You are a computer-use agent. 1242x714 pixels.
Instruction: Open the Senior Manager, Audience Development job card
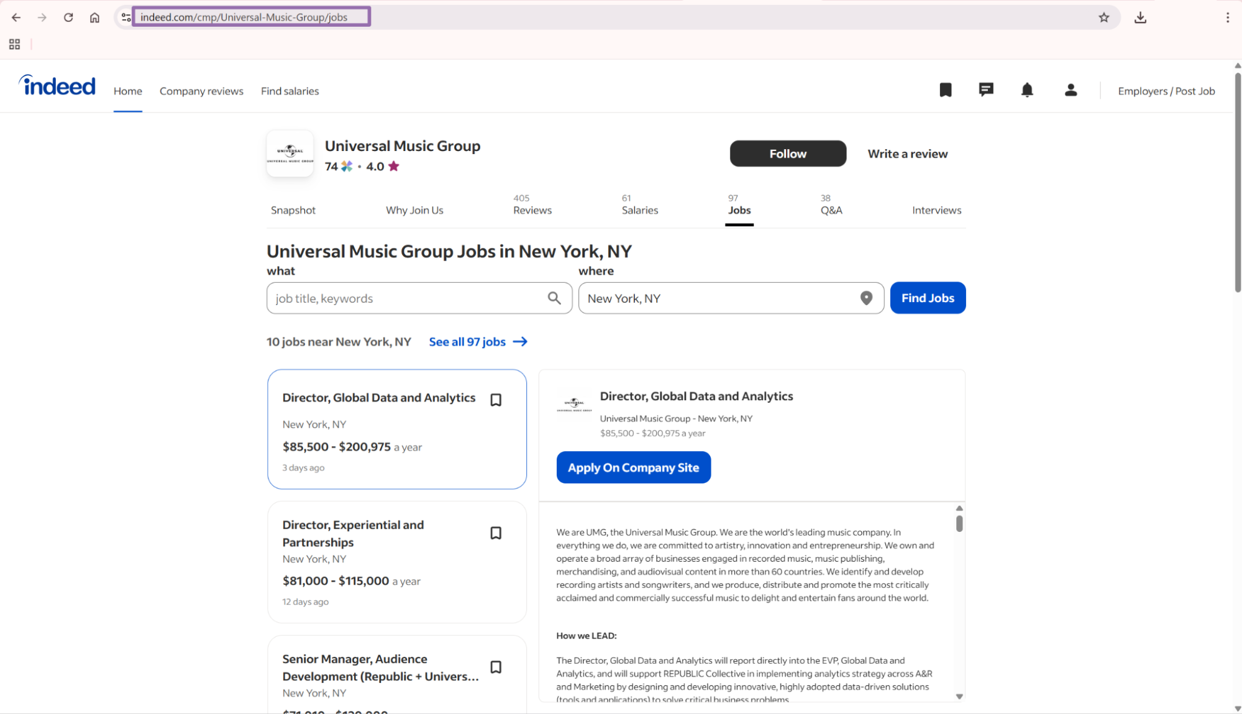pos(397,675)
